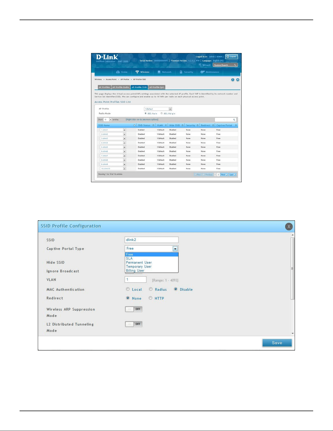Expand the AP Profile 1-Default dropdown
333x431 pixels.
170,109
